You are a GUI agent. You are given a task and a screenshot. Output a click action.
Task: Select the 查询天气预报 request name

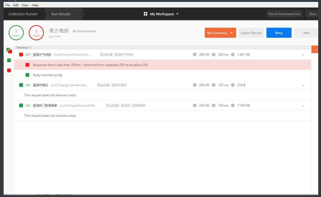pyautogui.click(x=42, y=54)
